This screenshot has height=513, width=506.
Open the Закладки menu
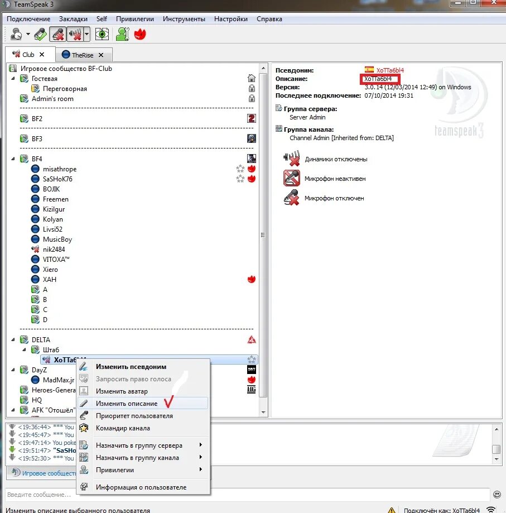(73, 19)
